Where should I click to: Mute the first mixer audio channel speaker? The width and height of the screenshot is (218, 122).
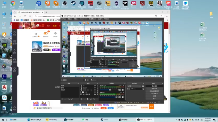point(119,90)
